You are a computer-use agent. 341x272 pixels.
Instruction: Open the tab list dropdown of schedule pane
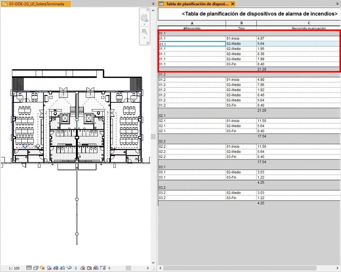pyautogui.click(x=337, y=4)
